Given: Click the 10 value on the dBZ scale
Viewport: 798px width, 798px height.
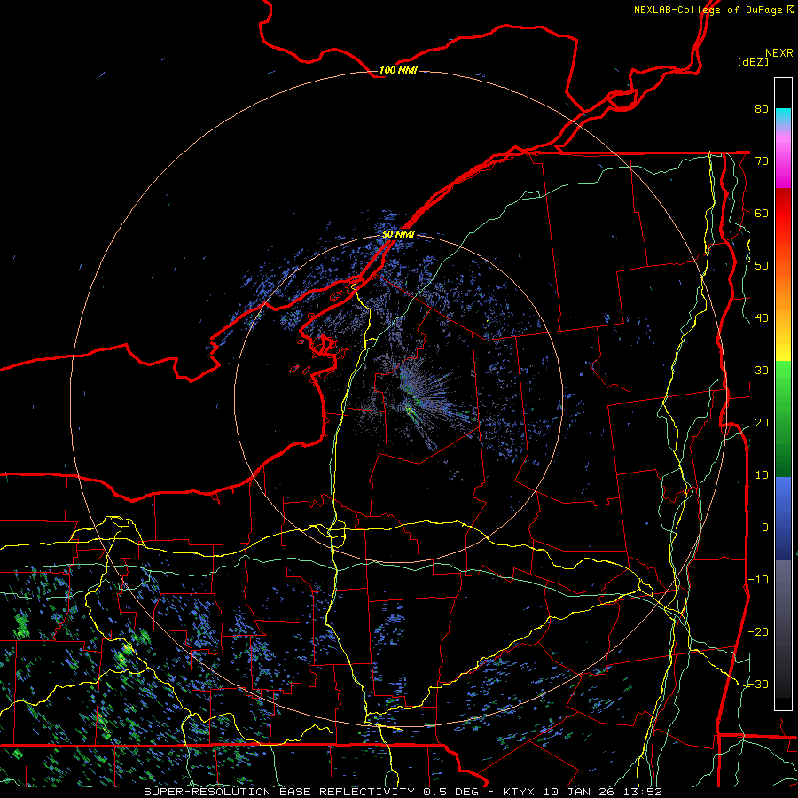Looking at the screenshot, I should pyautogui.click(x=762, y=475).
